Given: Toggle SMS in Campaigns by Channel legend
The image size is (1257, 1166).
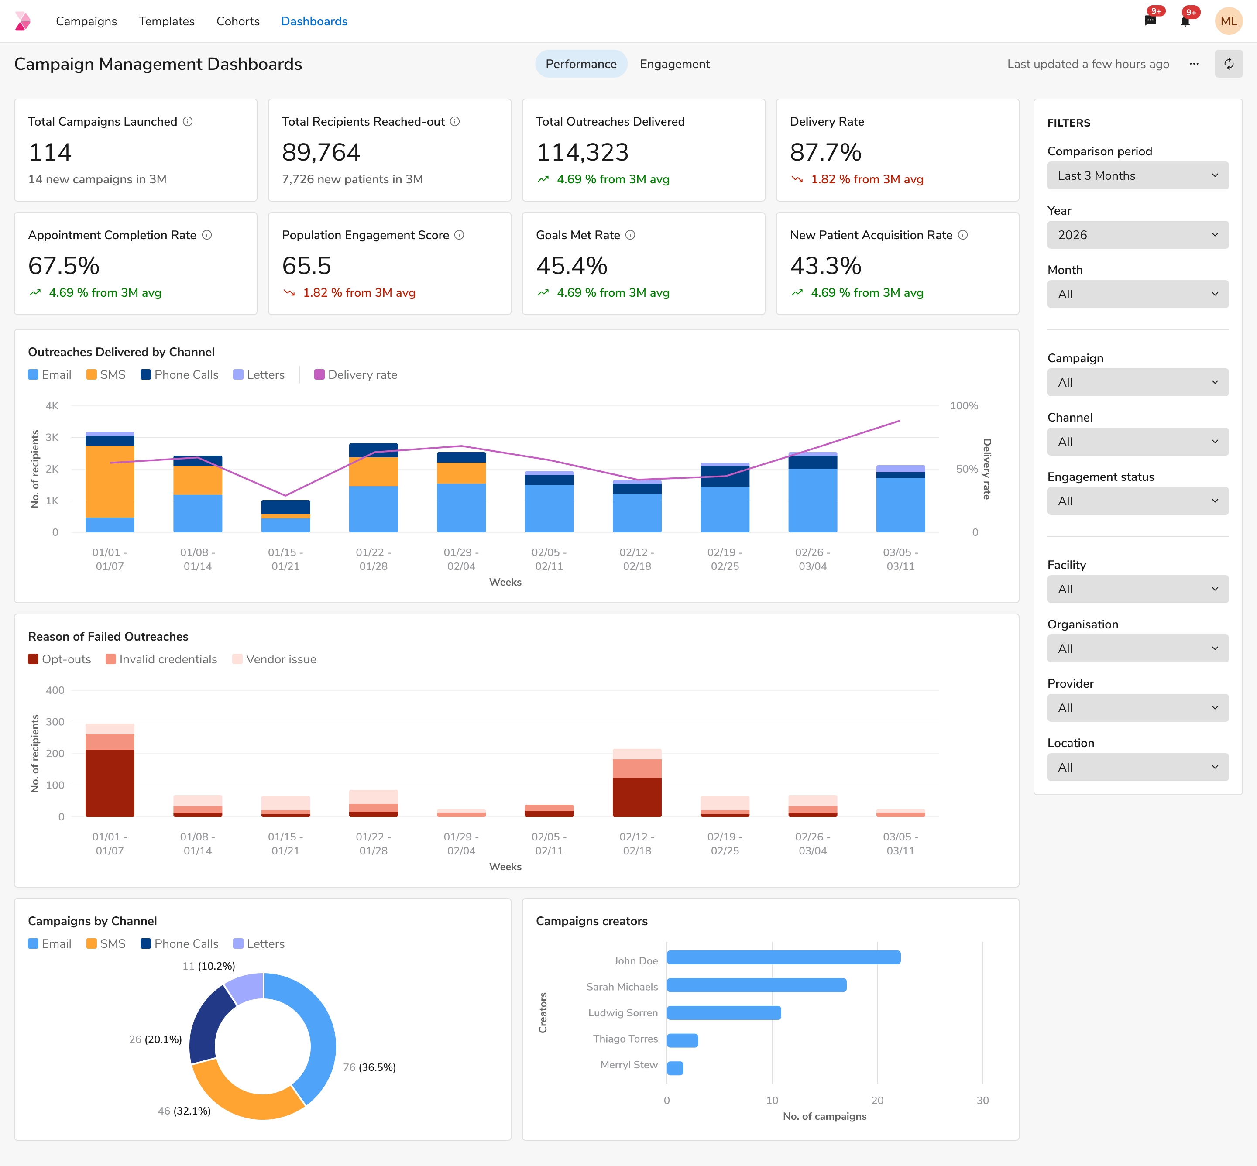Looking at the screenshot, I should click(106, 944).
